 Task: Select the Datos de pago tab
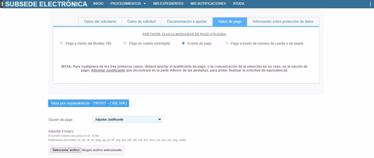pyautogui.click(x=230, y=21)
